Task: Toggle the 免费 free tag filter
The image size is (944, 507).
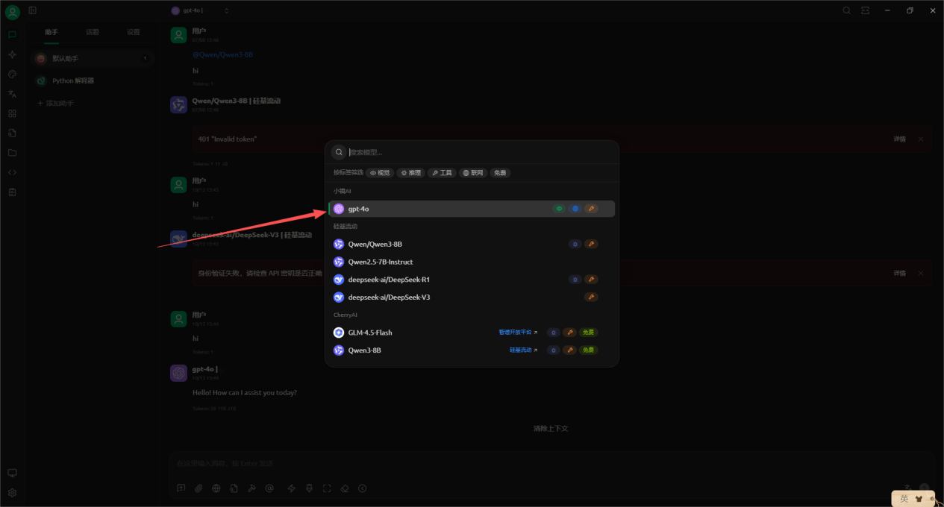Action: click(500, 173)
